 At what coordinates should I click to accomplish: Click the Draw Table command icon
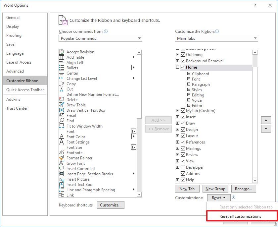[x=61, y=105]
